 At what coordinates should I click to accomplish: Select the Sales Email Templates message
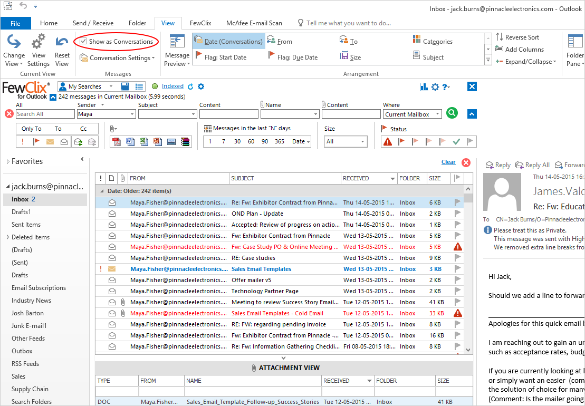pyautogui.click(x=279, y=269)
